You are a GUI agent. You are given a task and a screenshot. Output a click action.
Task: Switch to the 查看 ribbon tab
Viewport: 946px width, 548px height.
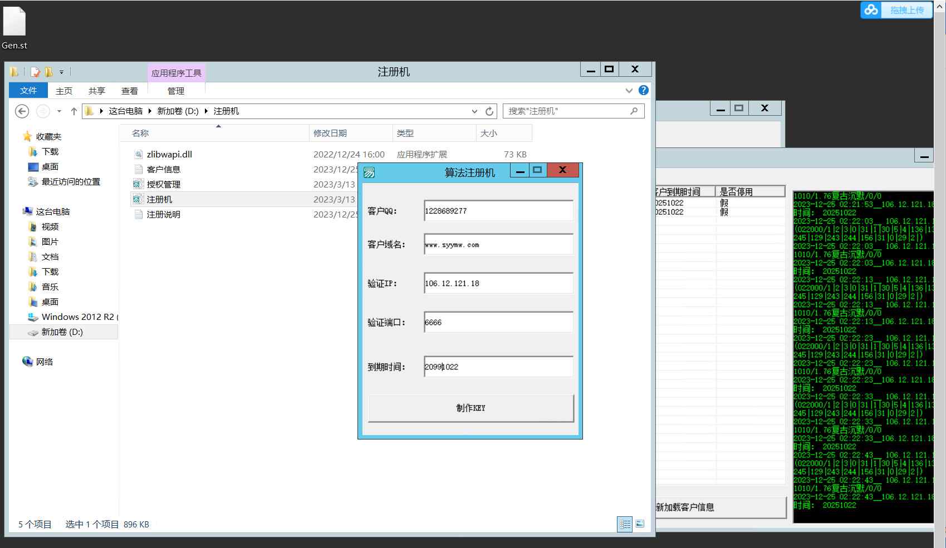coord(129,91)
